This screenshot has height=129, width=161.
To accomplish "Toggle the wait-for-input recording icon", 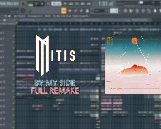I will (x=71, y=4).
